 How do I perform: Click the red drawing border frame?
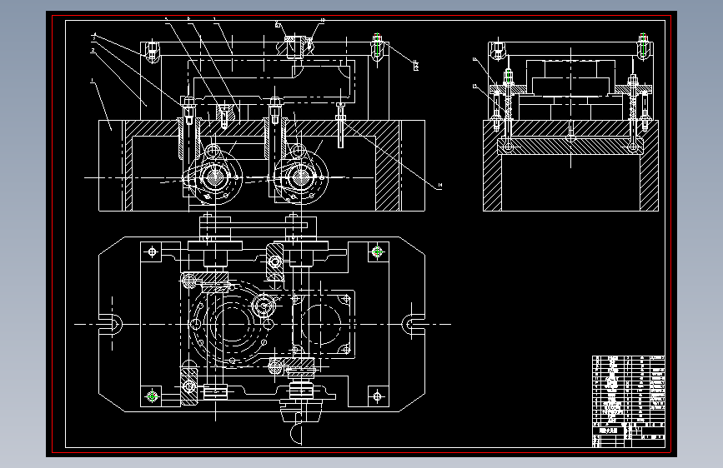coord(362,234)
